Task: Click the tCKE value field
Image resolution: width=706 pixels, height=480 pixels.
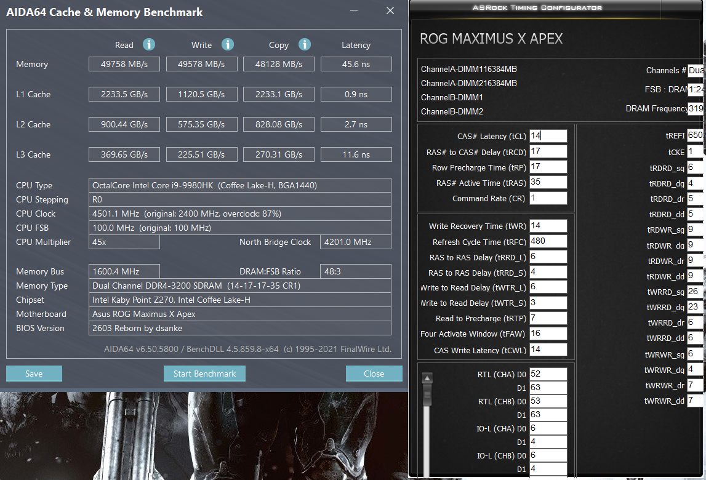Action: point(695,152)
